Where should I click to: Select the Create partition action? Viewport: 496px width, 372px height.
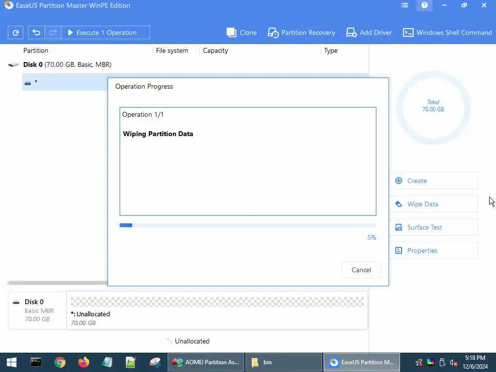click(434, 181)
